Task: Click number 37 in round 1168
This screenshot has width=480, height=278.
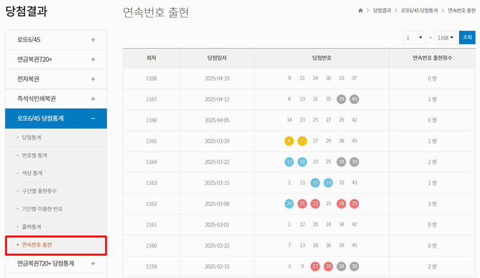Action: [354, 78]
